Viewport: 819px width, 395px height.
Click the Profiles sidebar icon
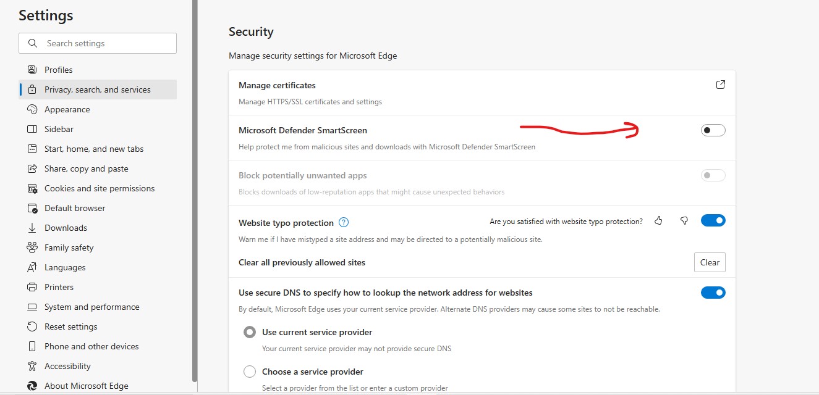point(32,70)
